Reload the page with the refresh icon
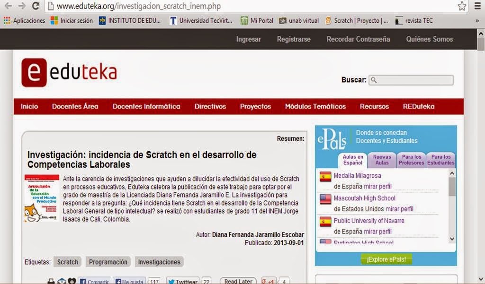Screen dimensions: 485x284 pyautogui.click(x=36, y=6)
